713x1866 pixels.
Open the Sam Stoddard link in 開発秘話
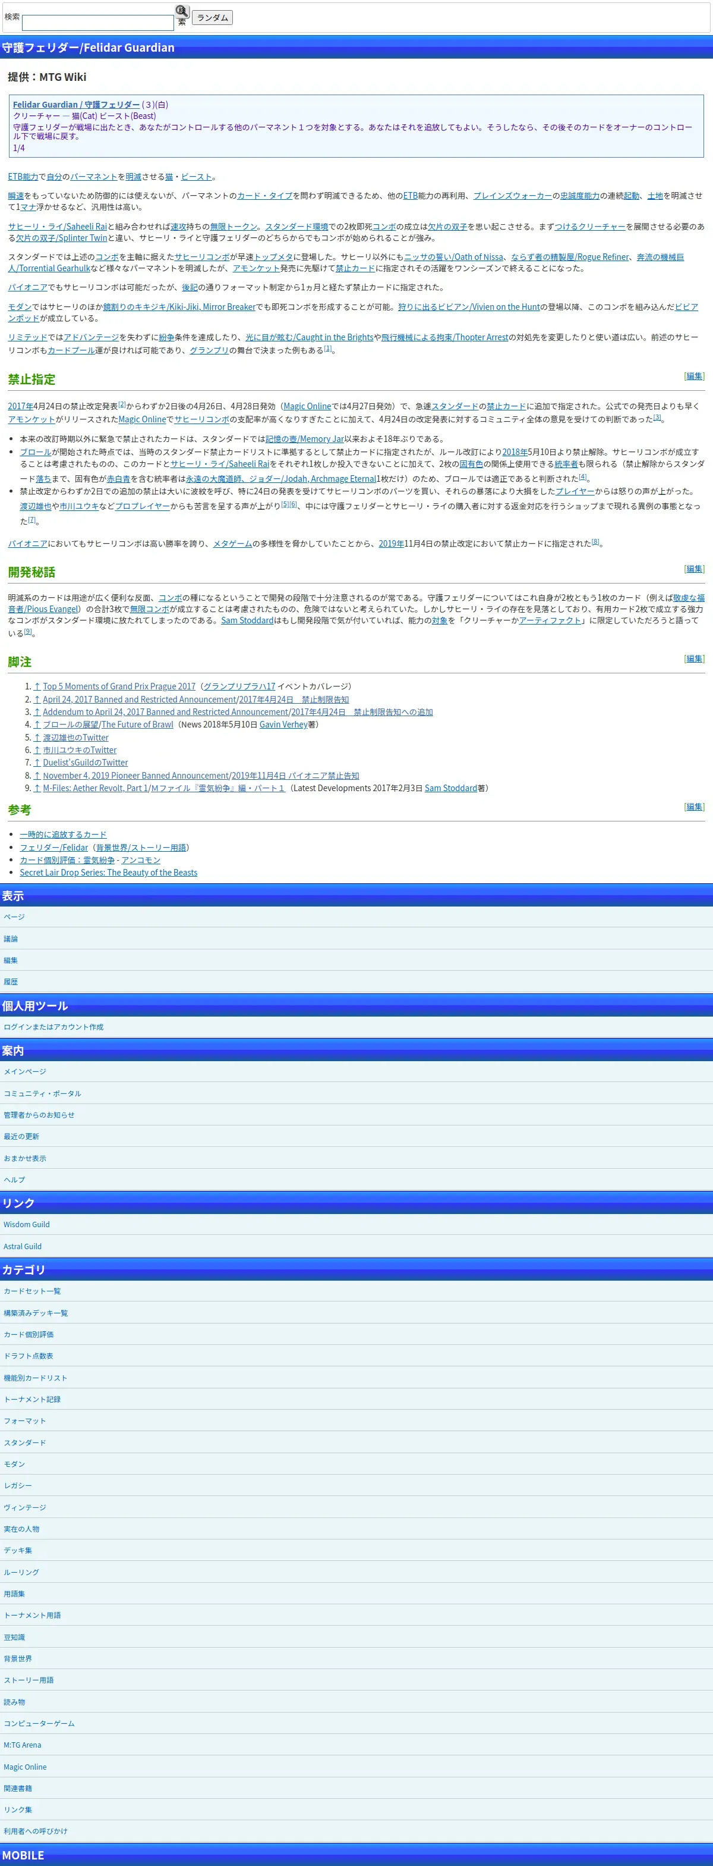click(x=248, y=620)
